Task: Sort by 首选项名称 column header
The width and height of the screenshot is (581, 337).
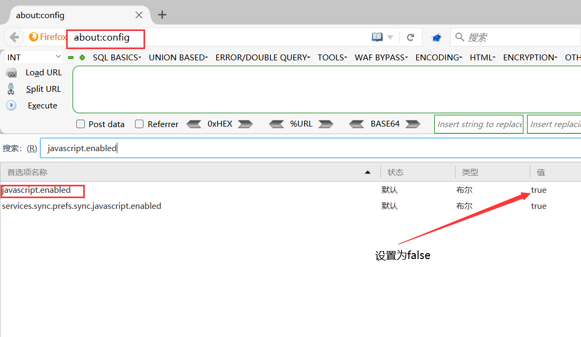Action: click(190, 172)
